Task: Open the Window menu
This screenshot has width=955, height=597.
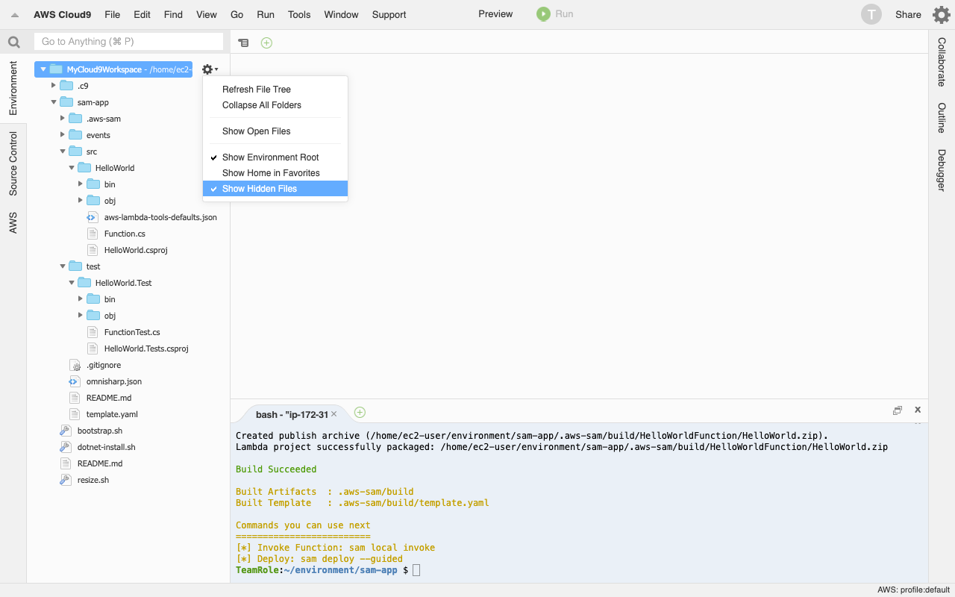Action: point(341,14)
